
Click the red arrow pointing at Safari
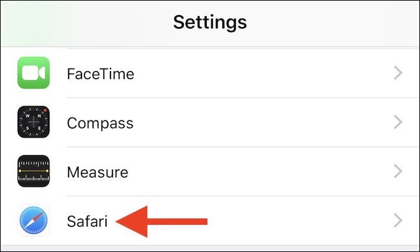pos(162,222)
